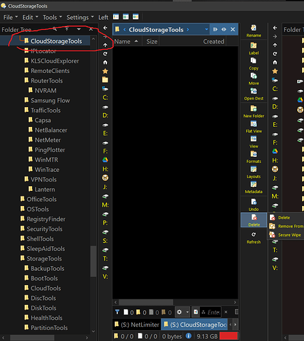
Task: Toggle the yellow folder icon filter counter
Action: click(x=141, y=312)
